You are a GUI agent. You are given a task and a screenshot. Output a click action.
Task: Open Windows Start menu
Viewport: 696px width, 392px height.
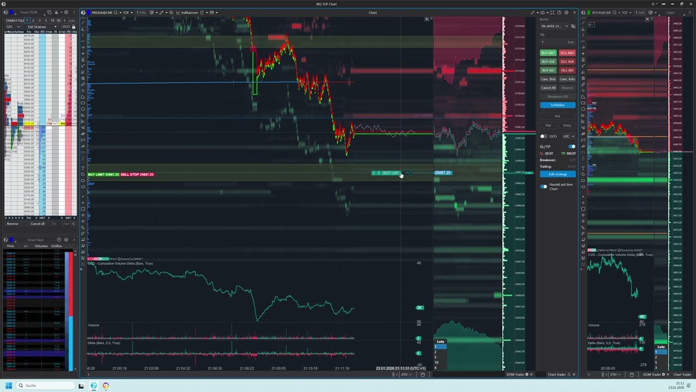(8, 385)
